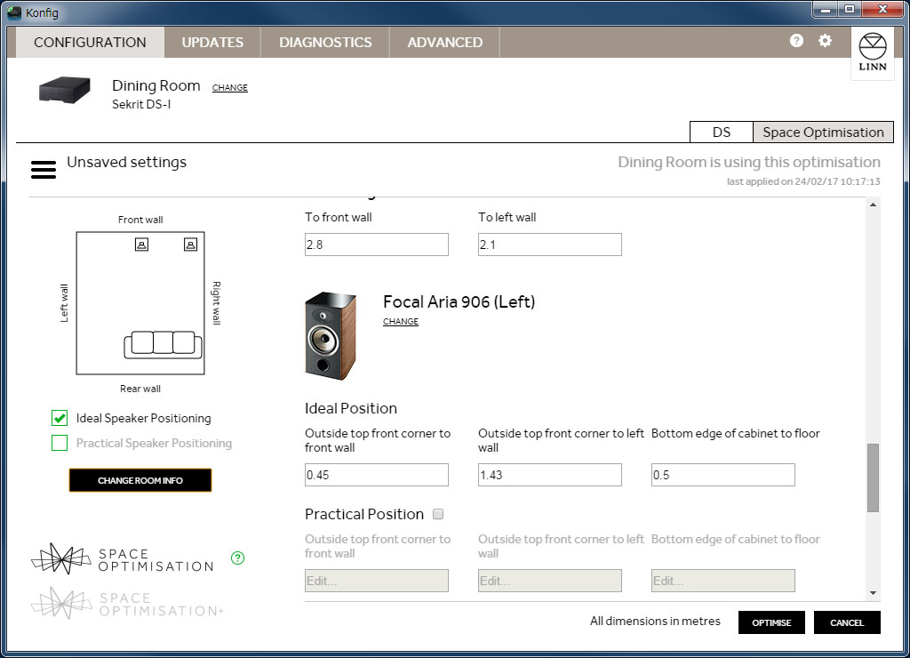Edit ideal left wall distance 1.43 field

click(x=549, y=475)
